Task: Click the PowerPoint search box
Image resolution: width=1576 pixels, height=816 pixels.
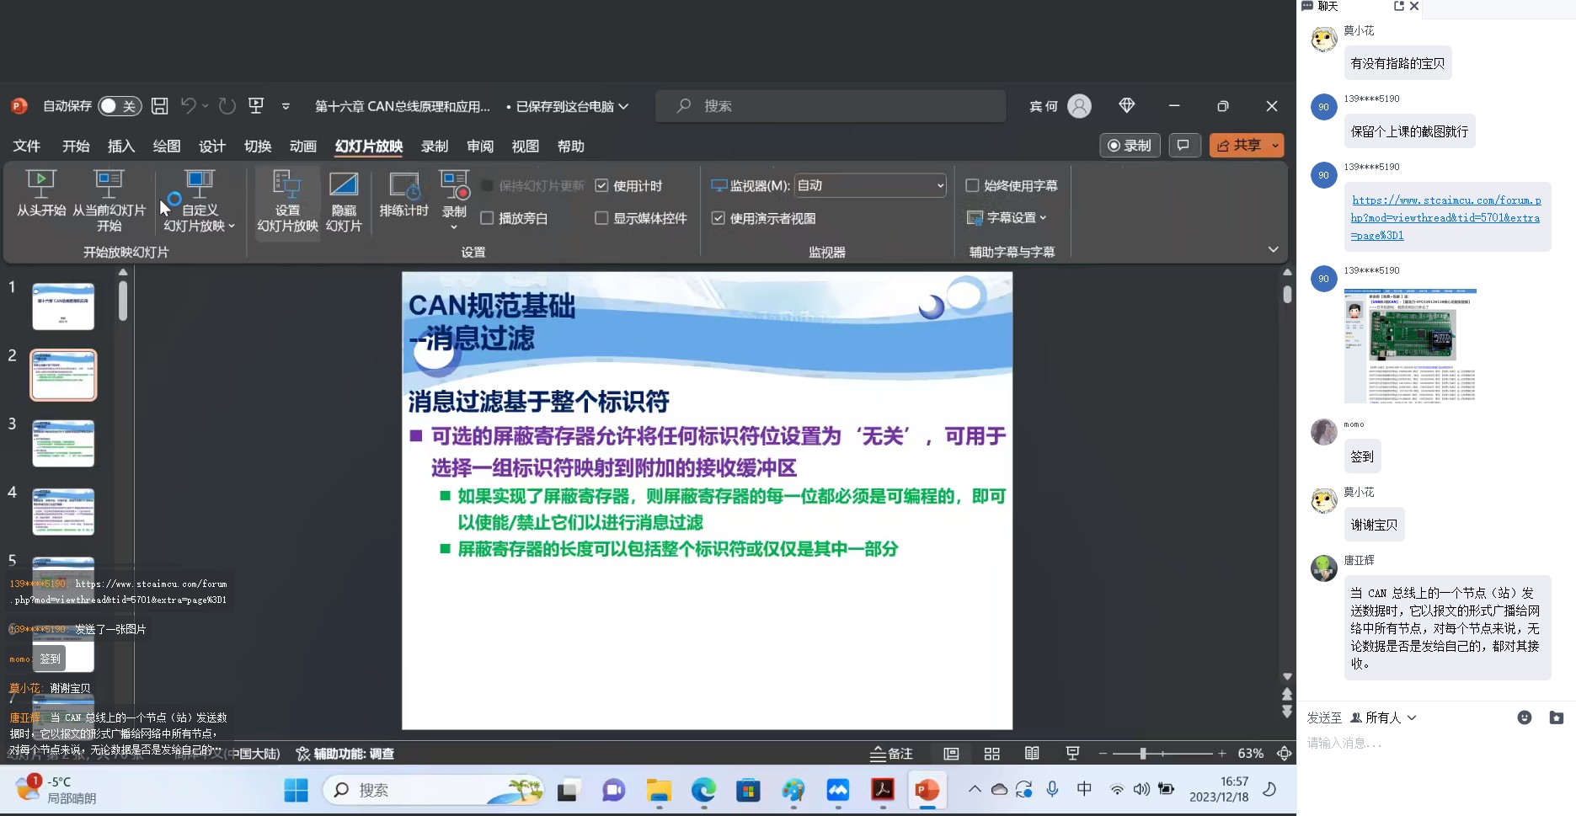Action: pos(831,106)
